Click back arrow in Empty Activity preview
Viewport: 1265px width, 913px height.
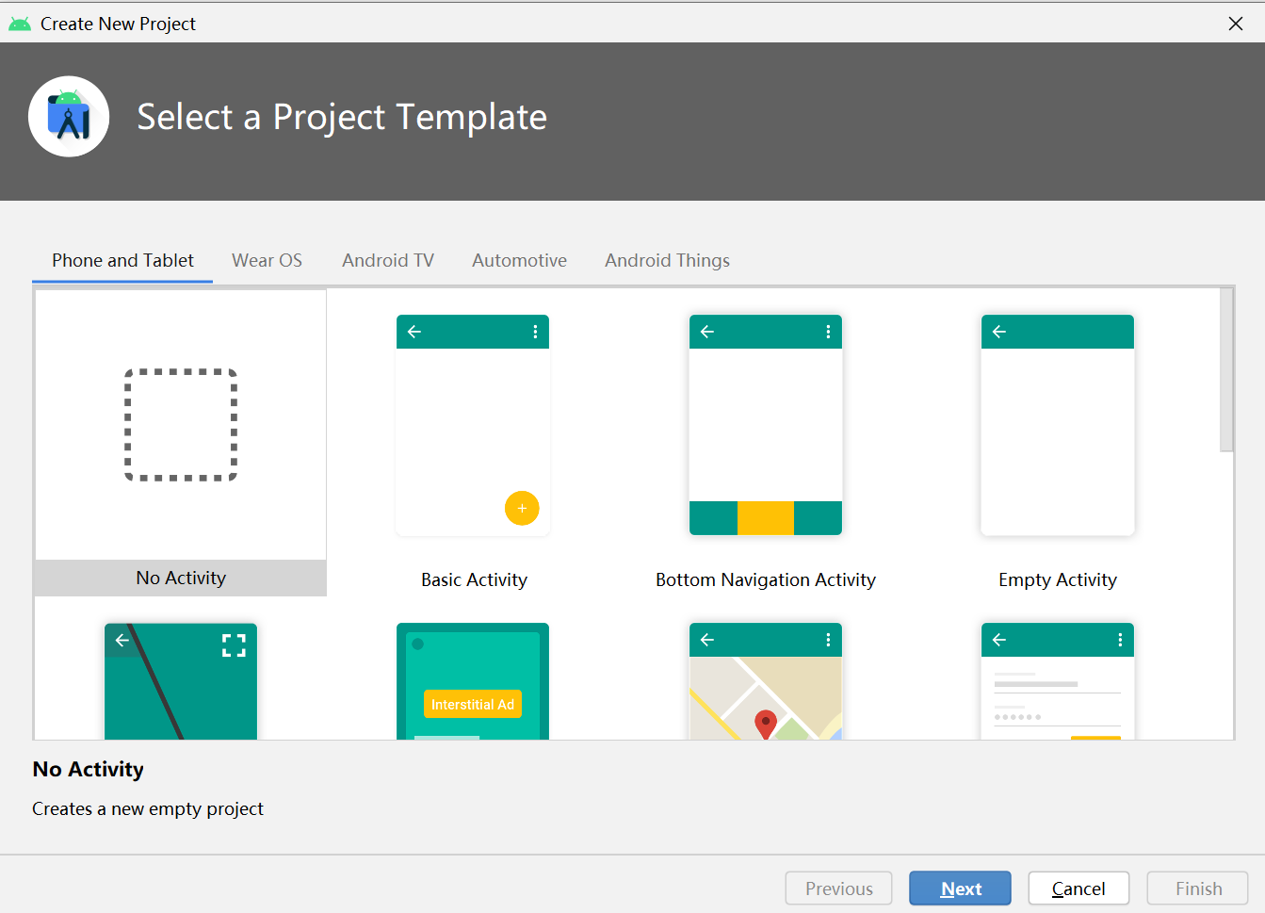[999, 332]
